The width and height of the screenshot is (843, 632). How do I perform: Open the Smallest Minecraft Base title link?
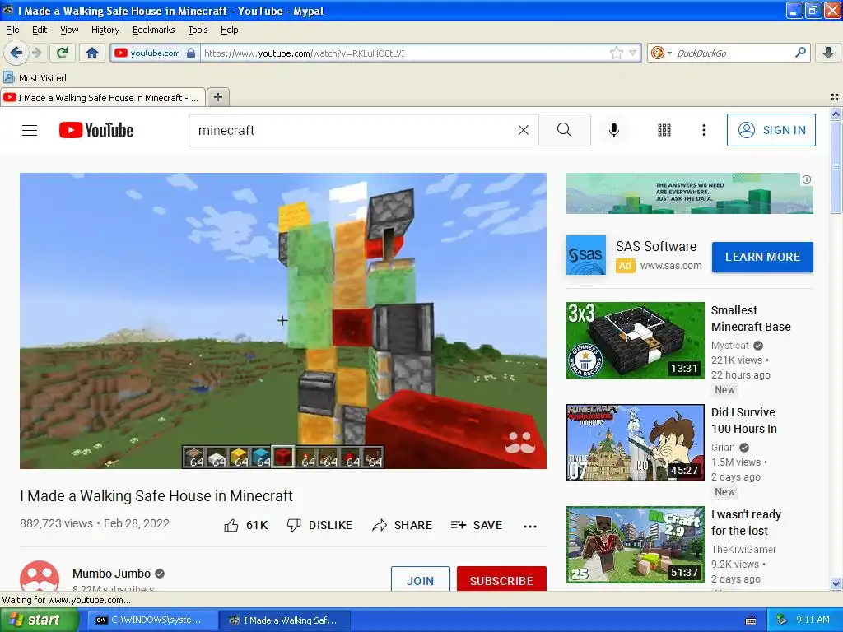click(x=751, y=318)
